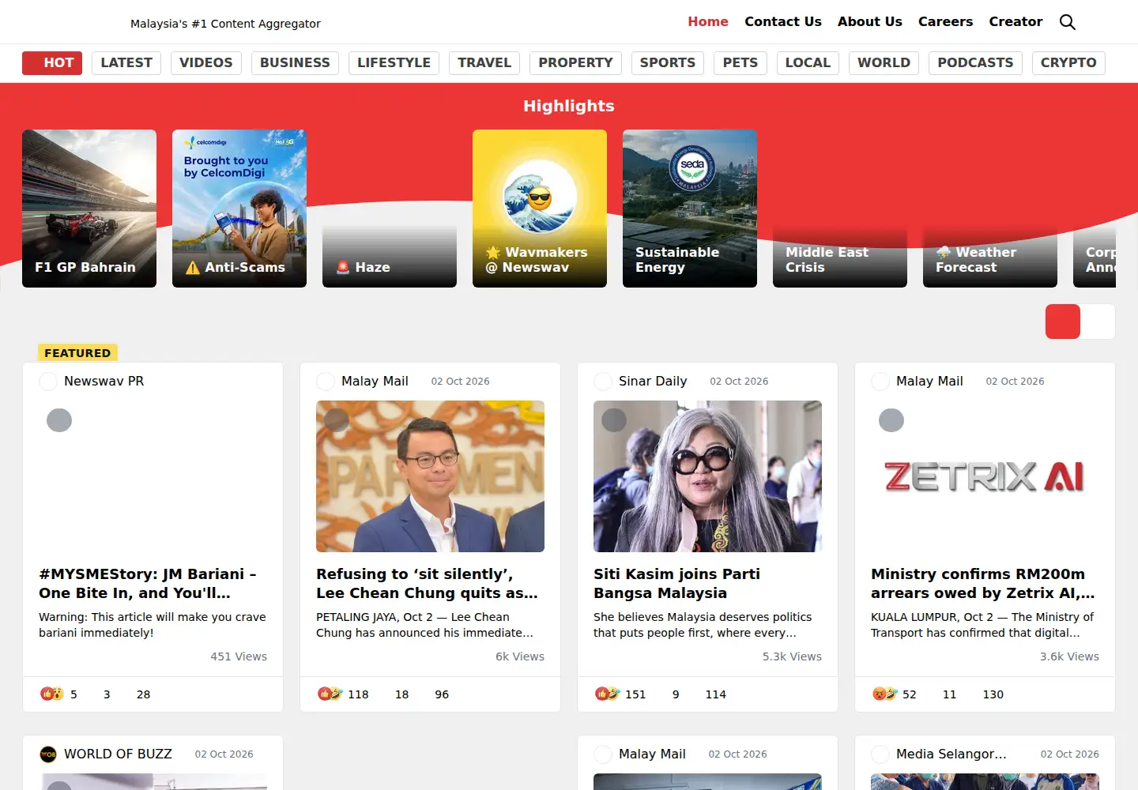Toggle the red-and-white view switch above the articles
Image resolution: width=1138 pixels, height=790 pixels.
[1080, 322]
